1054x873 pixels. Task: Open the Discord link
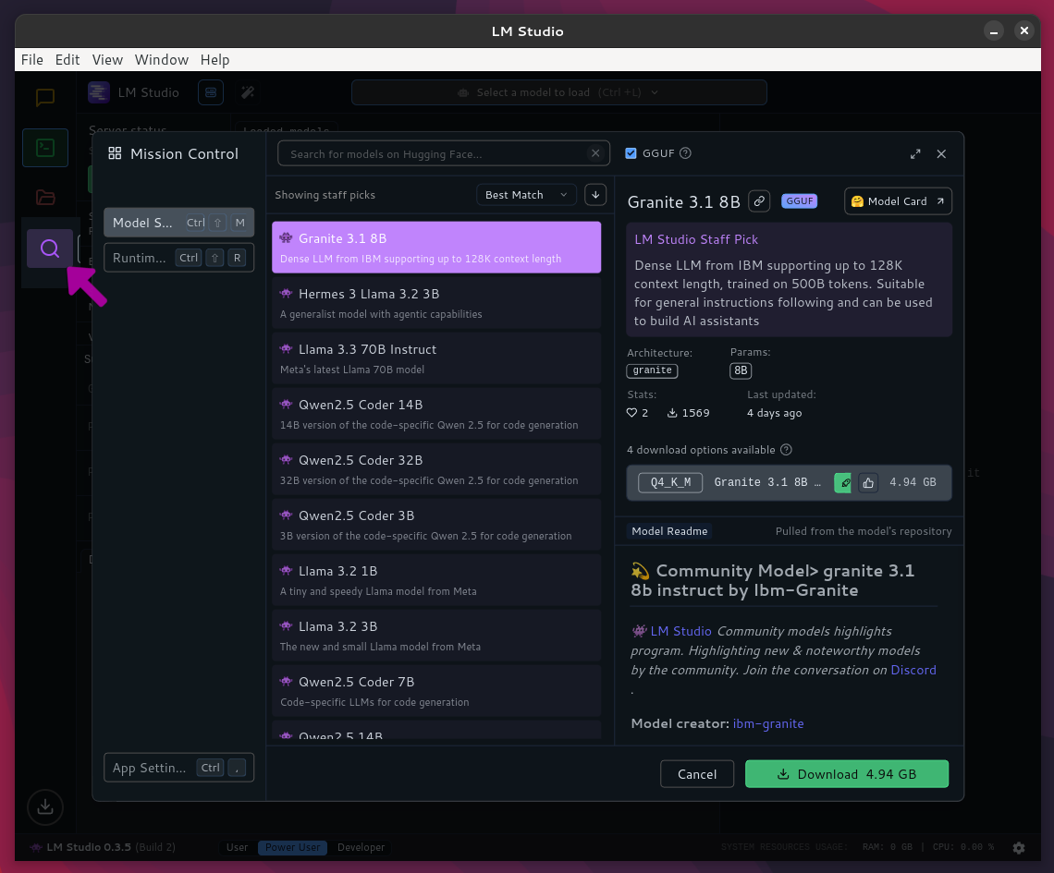(913, 670)
